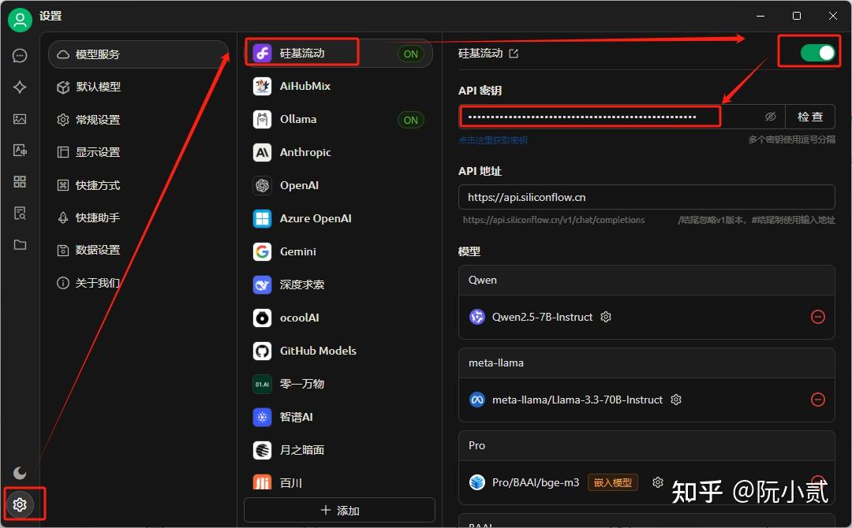Open 快捷助手 settings
Image resolution: width=852 pixels, height=528 pixels.
139,218
